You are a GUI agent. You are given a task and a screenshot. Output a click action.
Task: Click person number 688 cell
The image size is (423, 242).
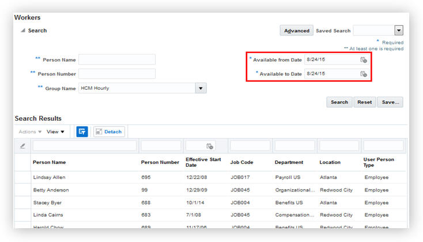tap(146, 203)
